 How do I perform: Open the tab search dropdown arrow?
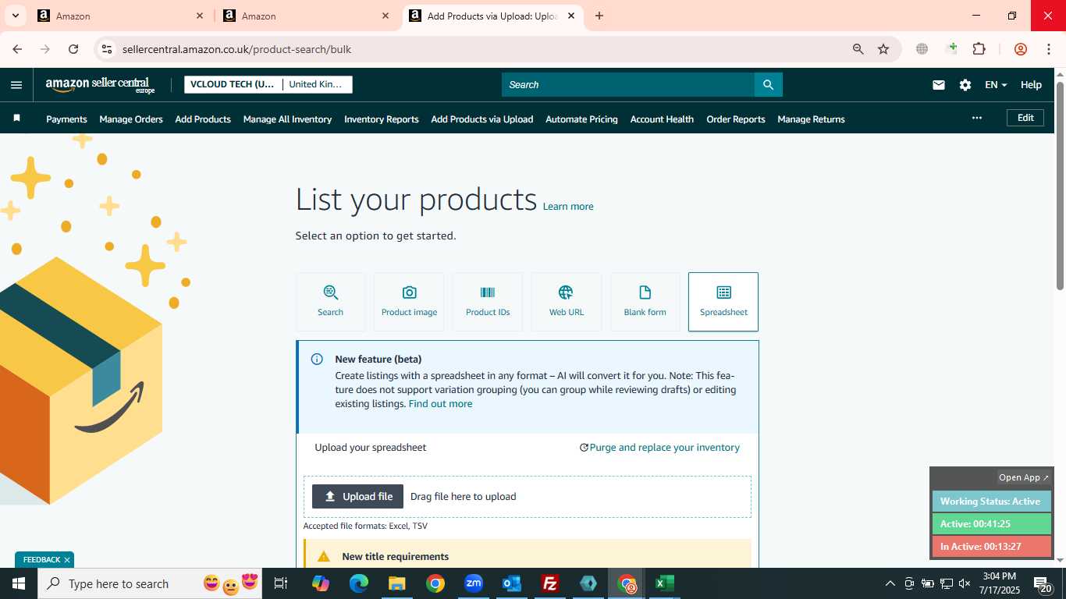(x=15, y=16)
